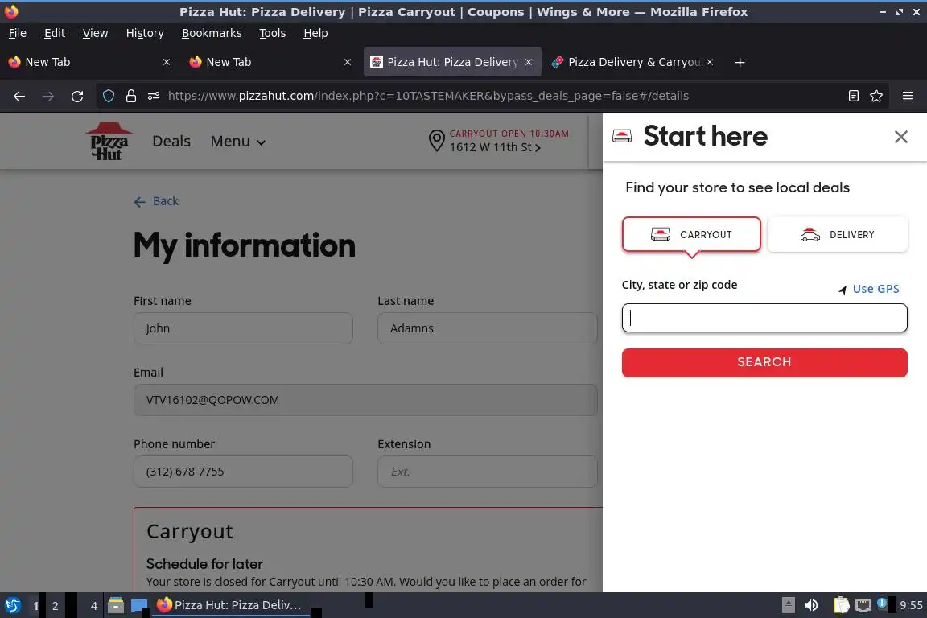
Task: Open the File menu
Action: [x=18, y=33]
